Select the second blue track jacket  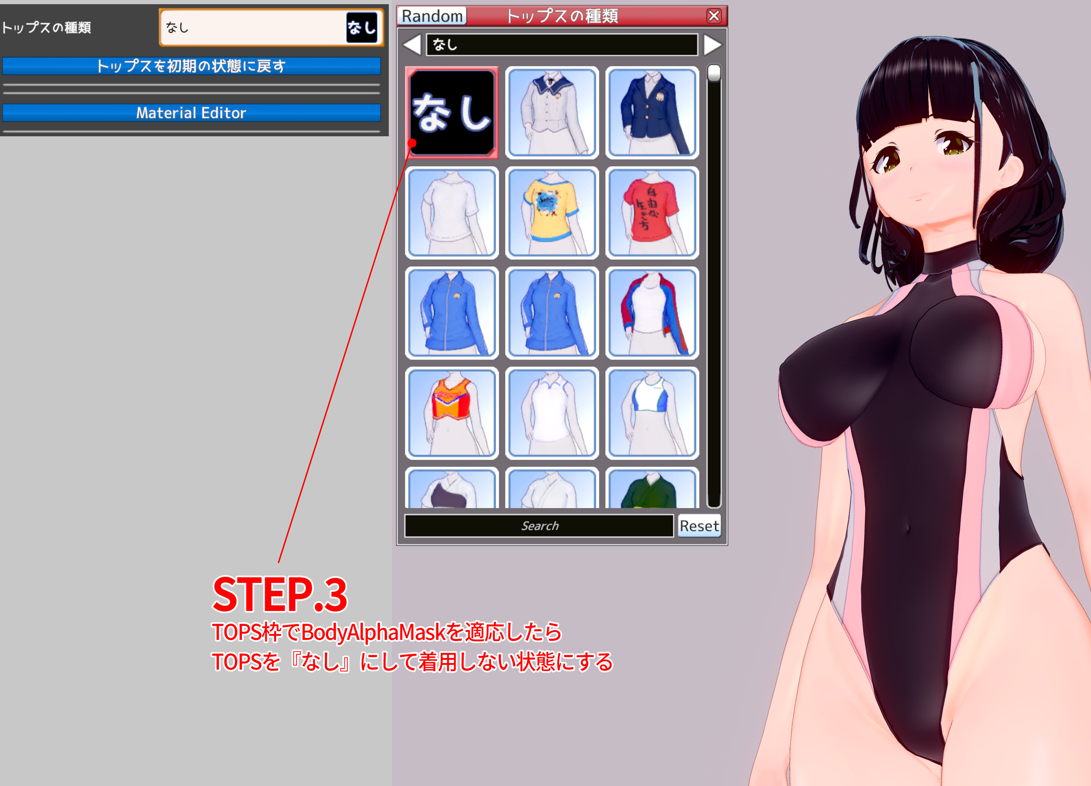click(x=552, y=313)
